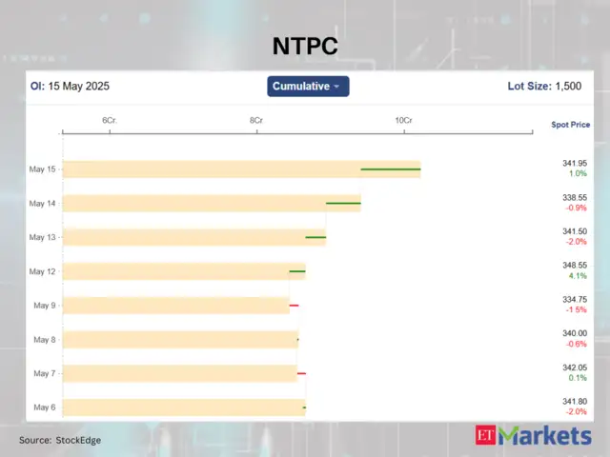
Task: Click the 4.1% change on May 12
Action: click(x=577, y=276)
